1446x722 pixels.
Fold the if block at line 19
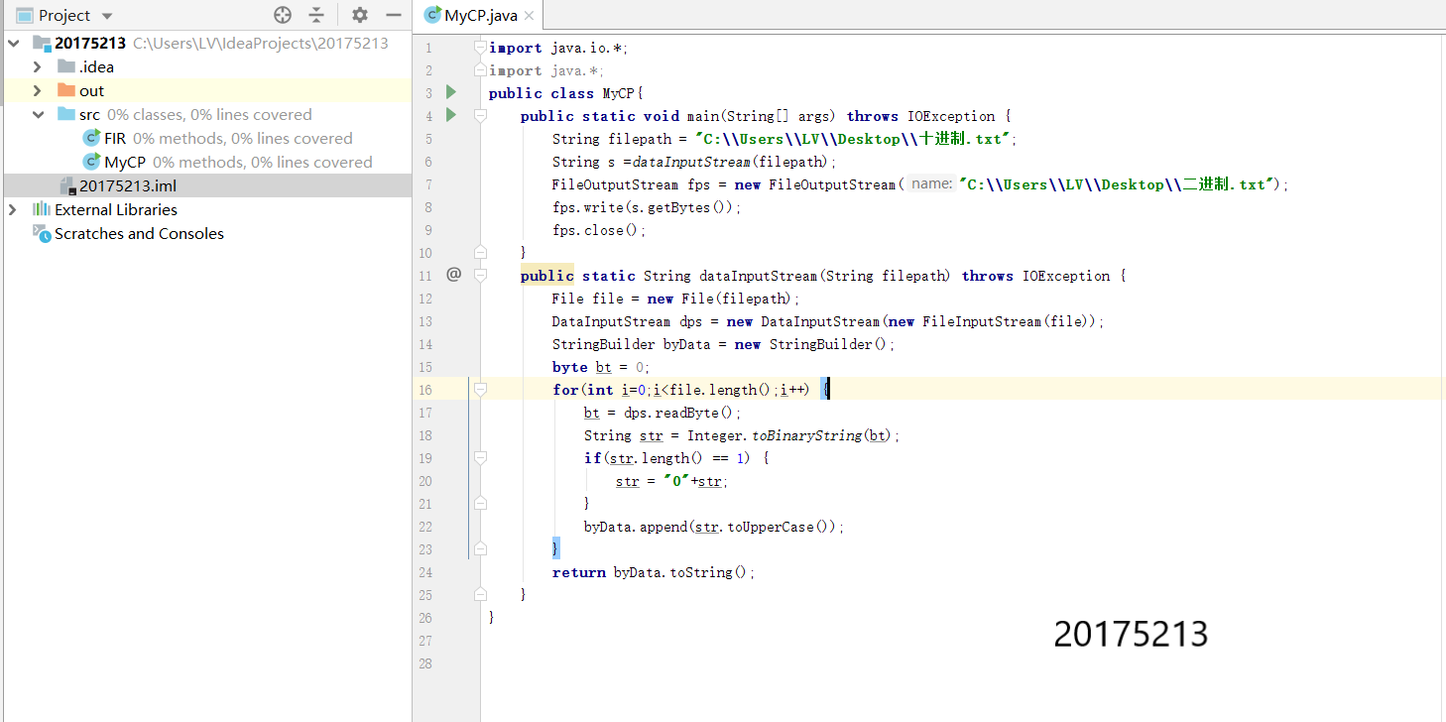(x=480, y=458)
